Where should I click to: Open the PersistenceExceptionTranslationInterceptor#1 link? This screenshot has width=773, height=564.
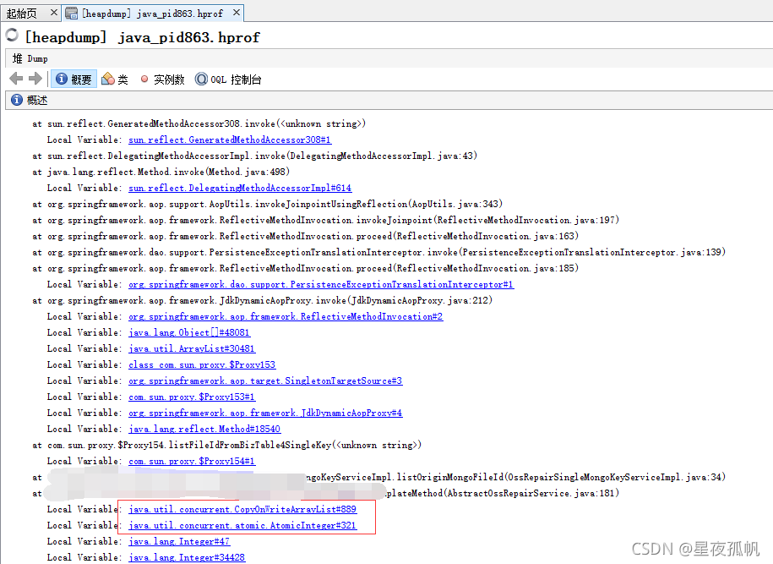tap(321, 284)
